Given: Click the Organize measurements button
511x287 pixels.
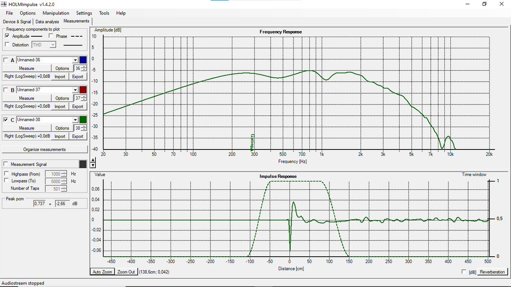Looking at the screenshot, I should (x=44, y=149).
